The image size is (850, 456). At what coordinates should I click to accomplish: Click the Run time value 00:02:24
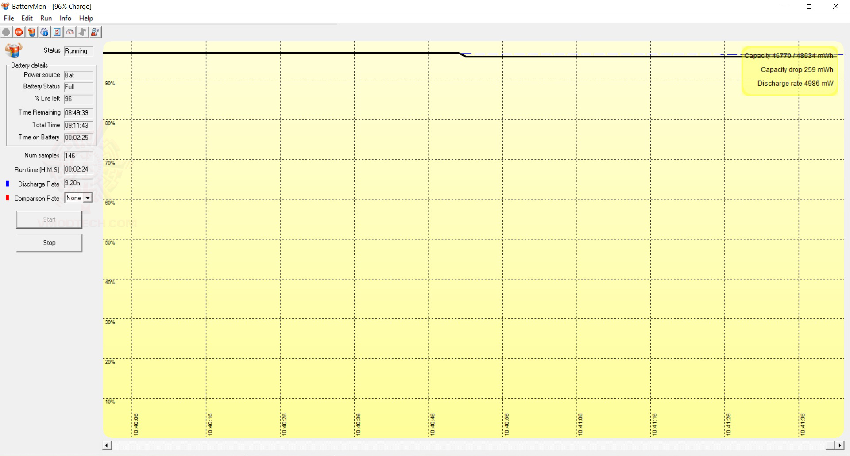point(78,169)
